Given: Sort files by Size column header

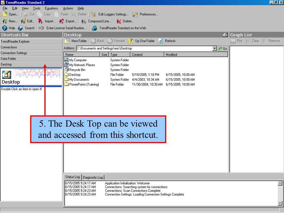Looking at the screenshot, I should click(x=104, y=55).
